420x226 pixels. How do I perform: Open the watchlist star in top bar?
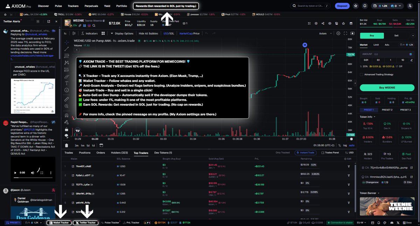356,6
